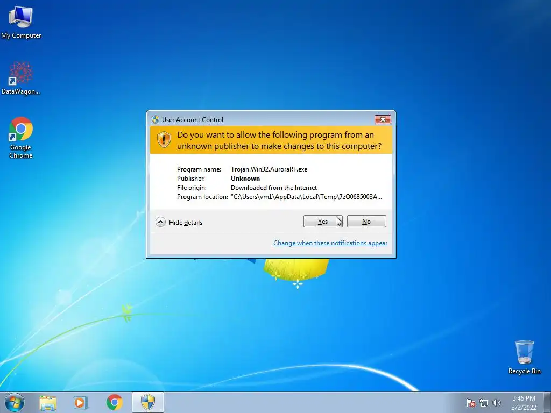This screenshot has height=413, width=551.
Task: Select the Recycle Bin desktop icon
Action: [524, 357]
